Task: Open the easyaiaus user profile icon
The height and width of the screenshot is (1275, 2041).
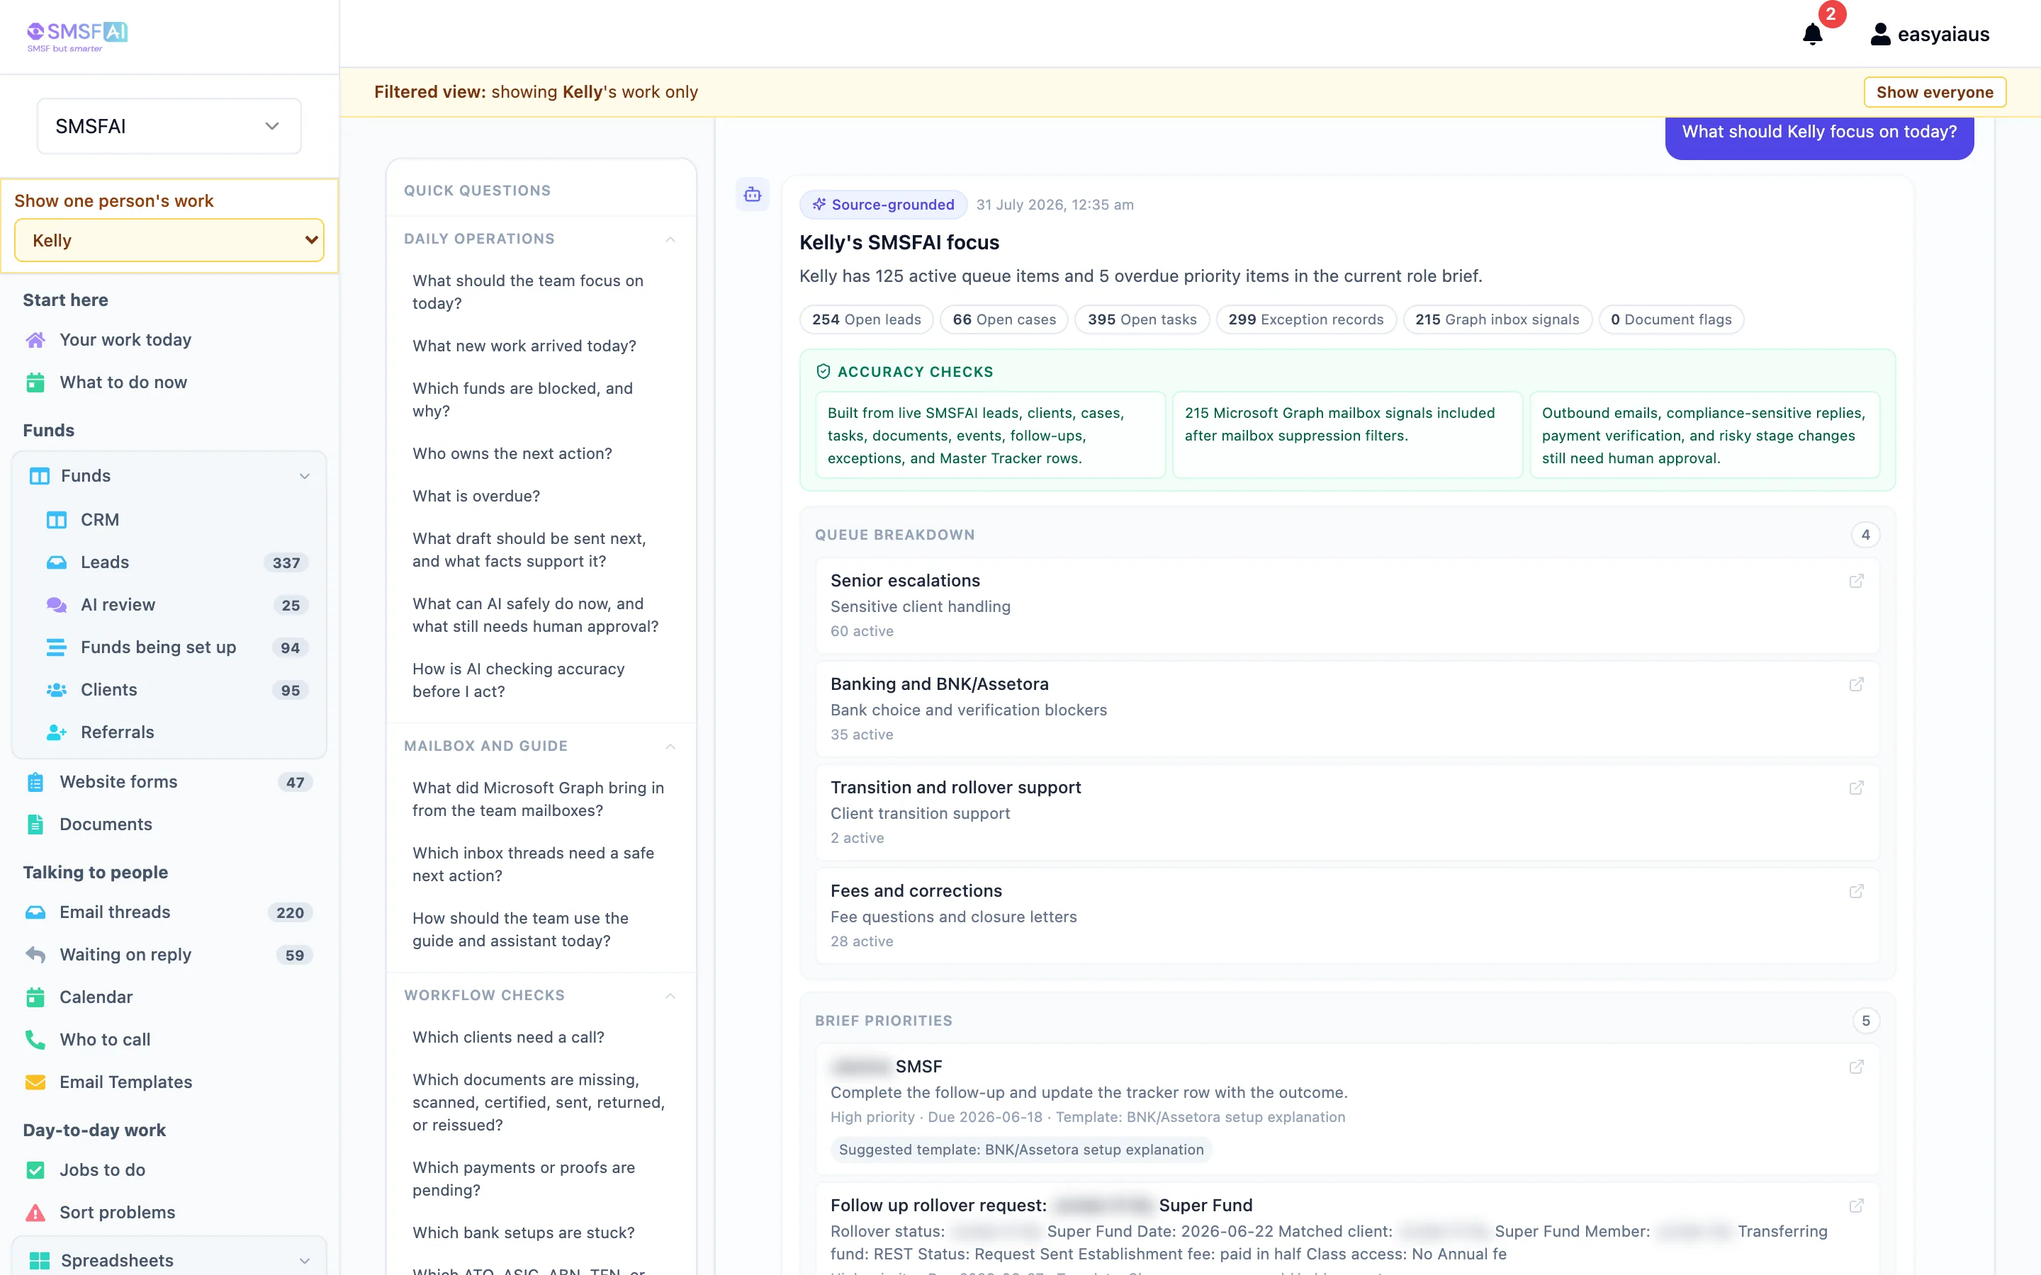Action: point(1880,35)
